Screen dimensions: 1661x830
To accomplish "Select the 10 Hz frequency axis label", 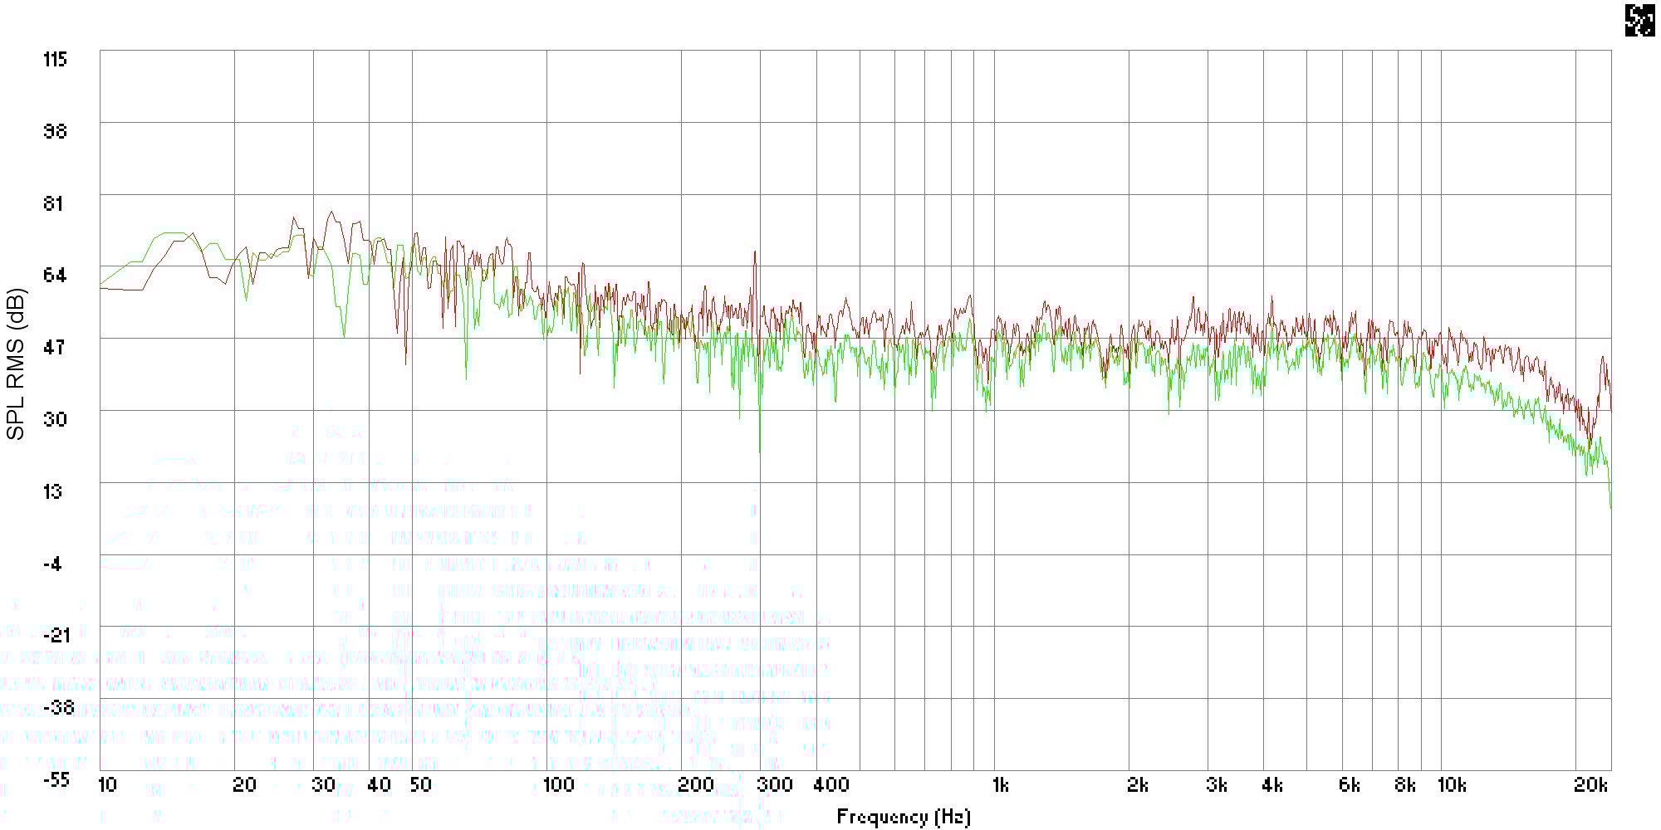I will 107,784.
